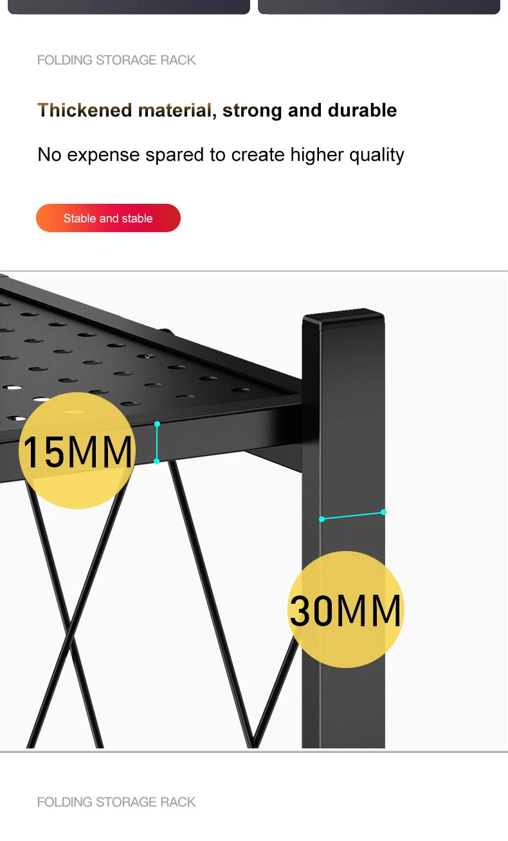This screenshot has height=841, width=508.
Task: Click the heading 'Thickened material, strong and durable'
Action: point(217,110)
